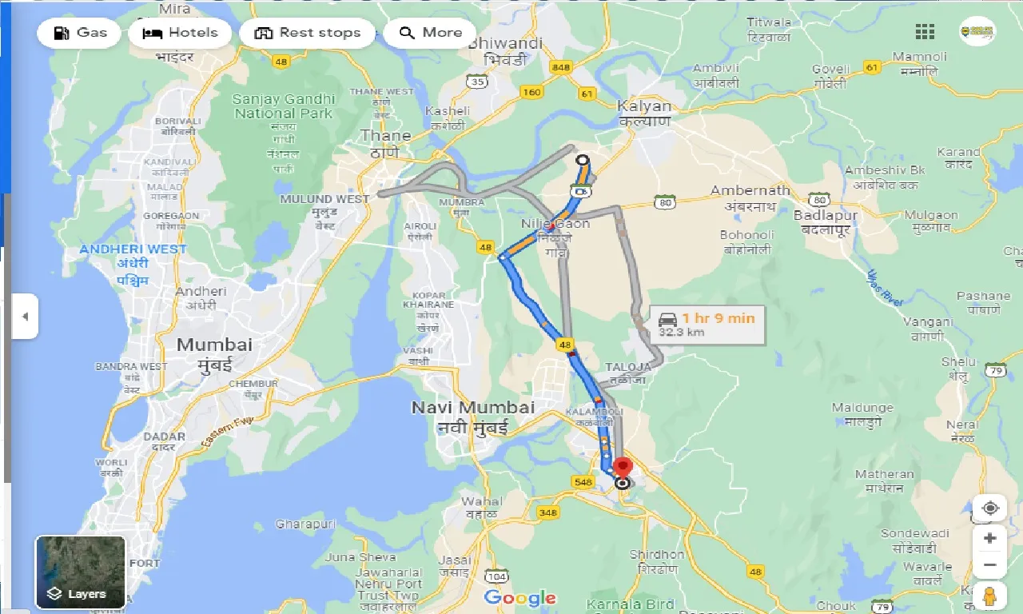Open the More search options chip
Screen dimensions: 1023x614
tap(430, 33)
